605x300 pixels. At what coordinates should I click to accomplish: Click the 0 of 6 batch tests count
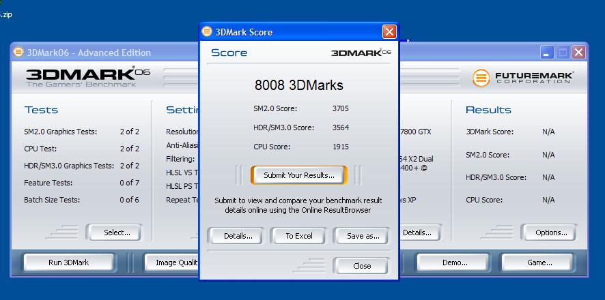129,200
